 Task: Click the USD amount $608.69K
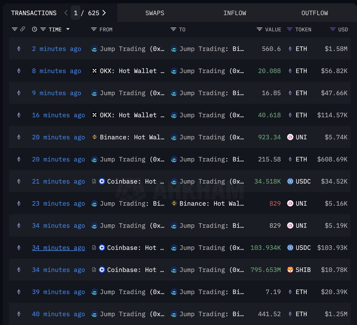pos(332,159)
